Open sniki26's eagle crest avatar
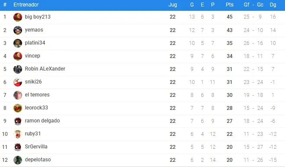Screen dimensions: 285x167 18,82
